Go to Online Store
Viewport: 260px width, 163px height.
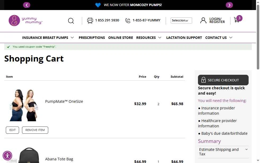[x=121, y=38]
